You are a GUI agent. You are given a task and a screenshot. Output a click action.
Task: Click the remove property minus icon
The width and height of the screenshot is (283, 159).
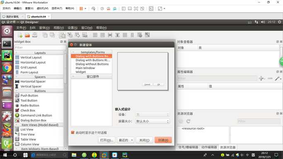pyautogui.click(x=270, y=78)
